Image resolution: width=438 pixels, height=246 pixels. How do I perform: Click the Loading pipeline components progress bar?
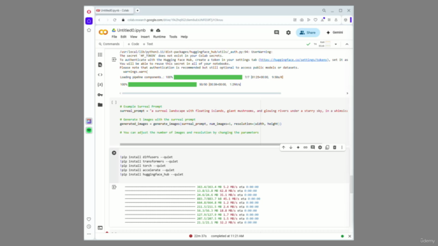(208, 77)
